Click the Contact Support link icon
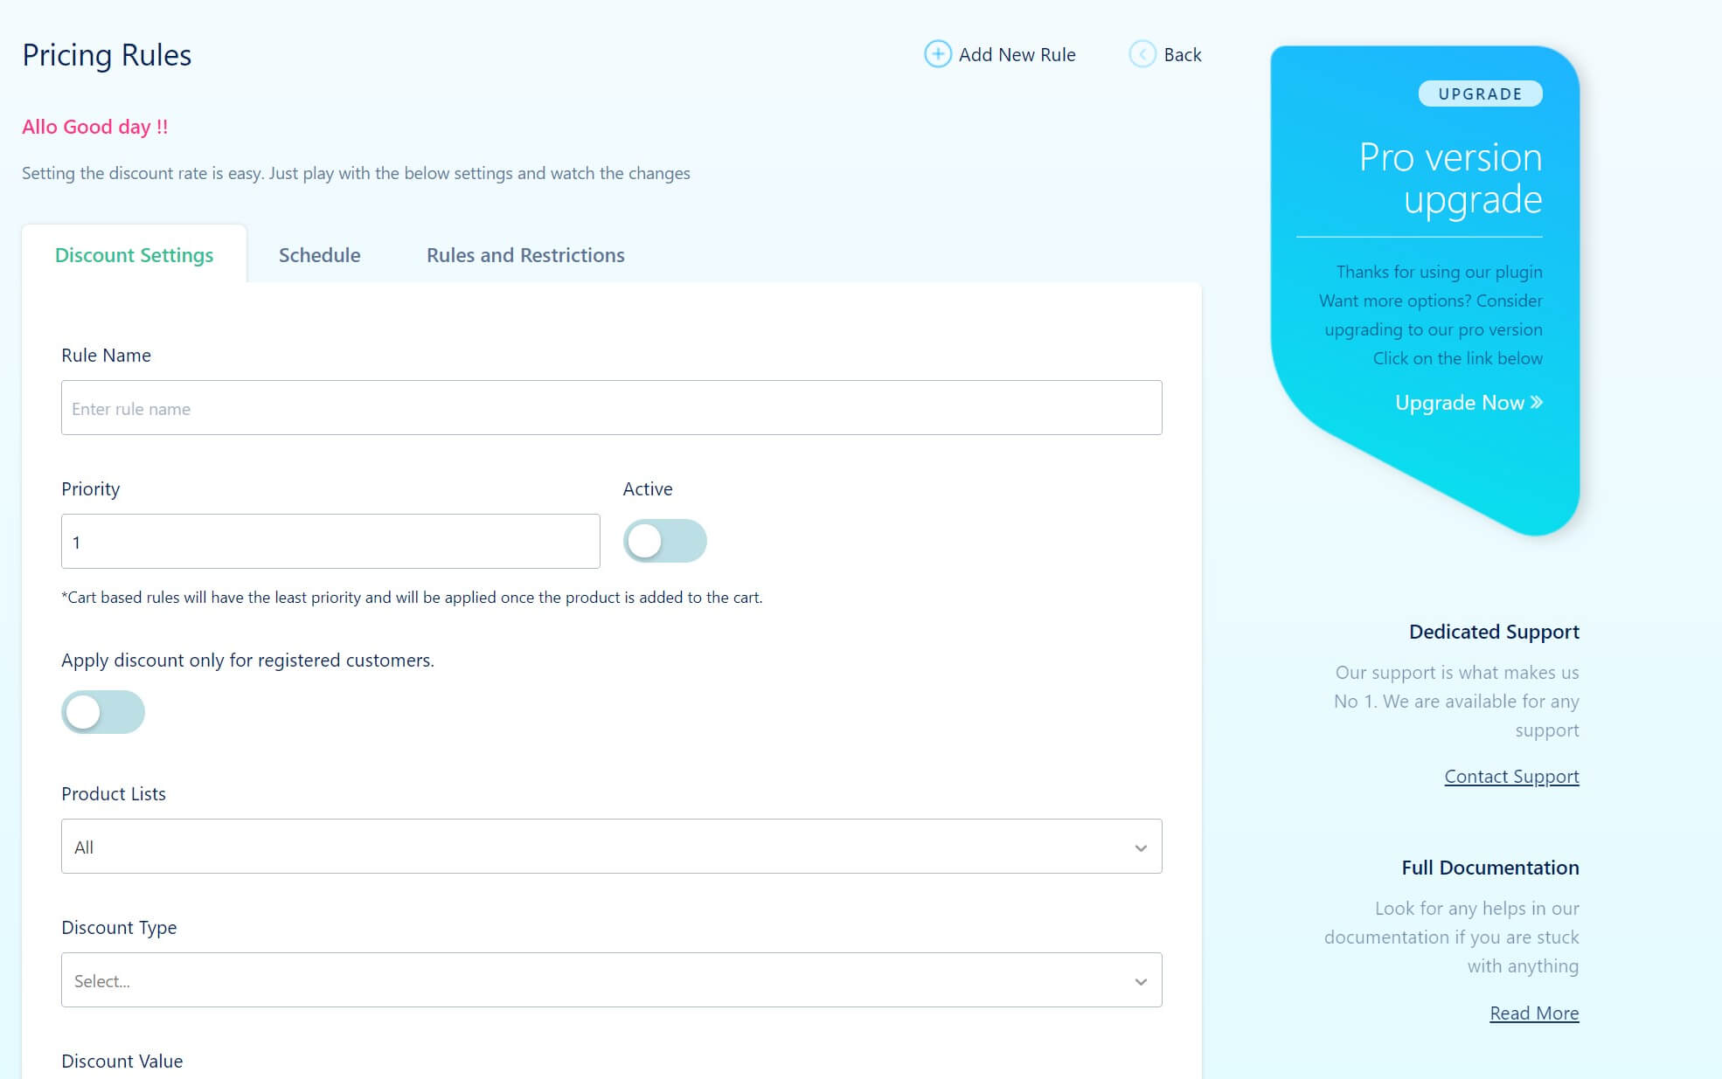1722x1079 pixels. click(x=1510, y=776)
